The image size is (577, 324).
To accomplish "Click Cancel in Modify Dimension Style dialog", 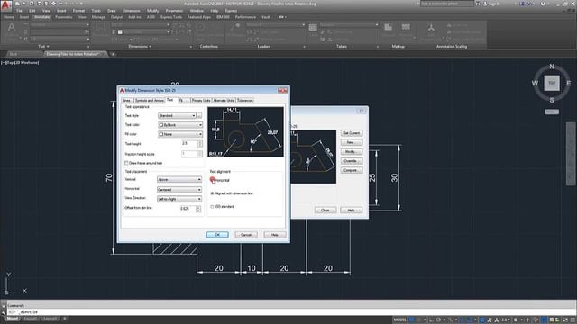I will point(246,235).
